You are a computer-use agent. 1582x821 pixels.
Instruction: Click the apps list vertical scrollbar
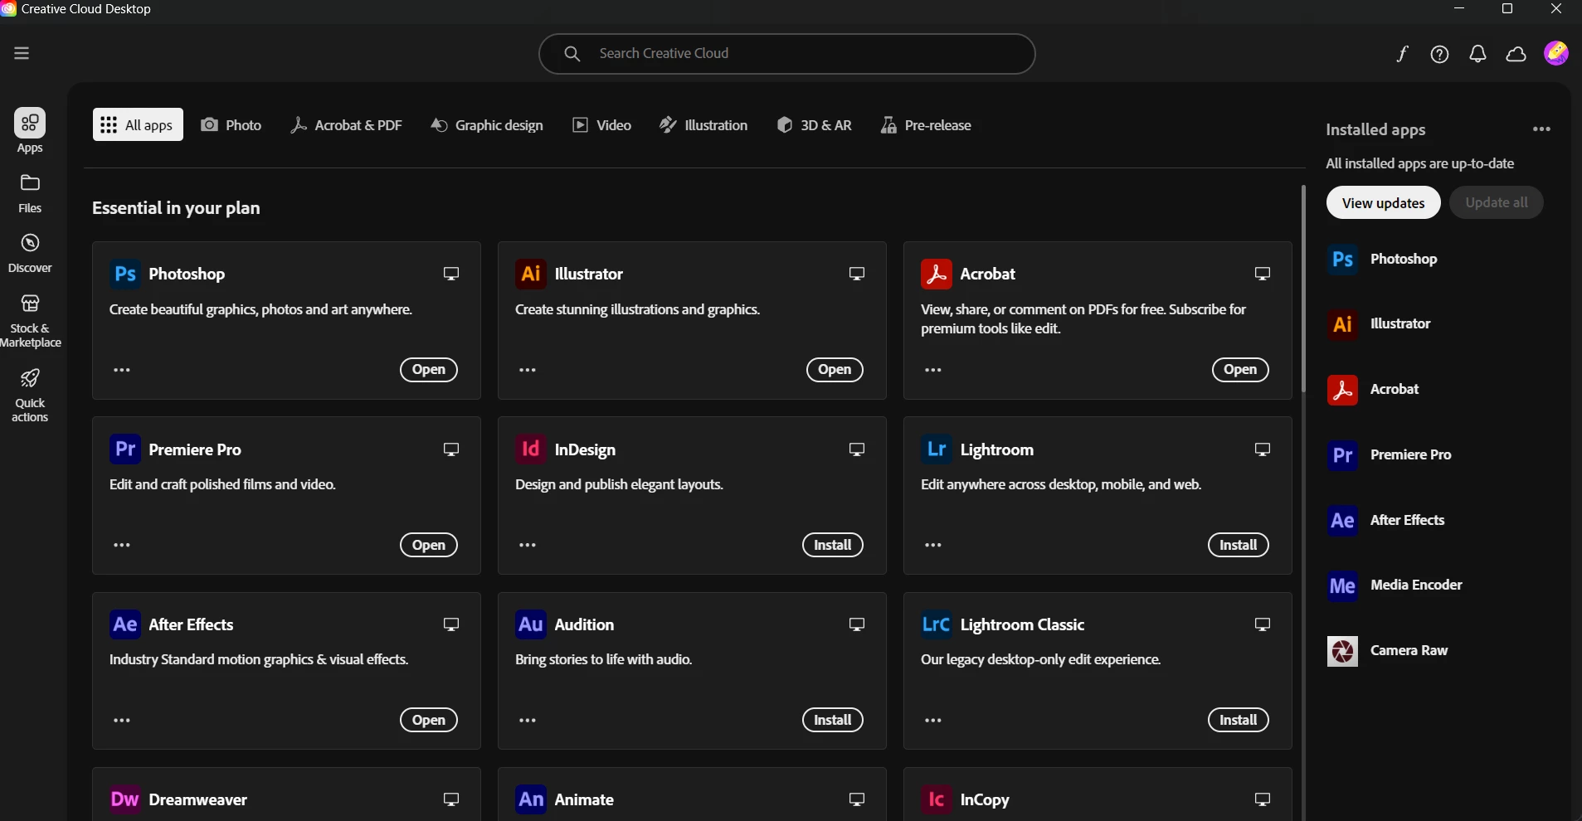coord(1303,289)
